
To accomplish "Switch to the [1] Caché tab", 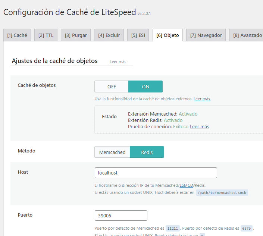I will [17, 35].
